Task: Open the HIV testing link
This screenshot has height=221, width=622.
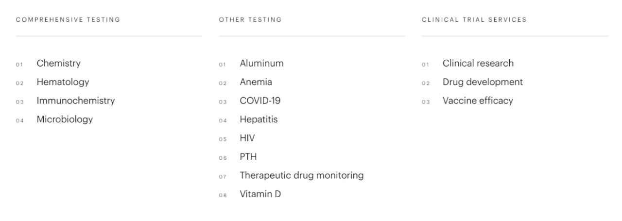Action: pos(247,138)
